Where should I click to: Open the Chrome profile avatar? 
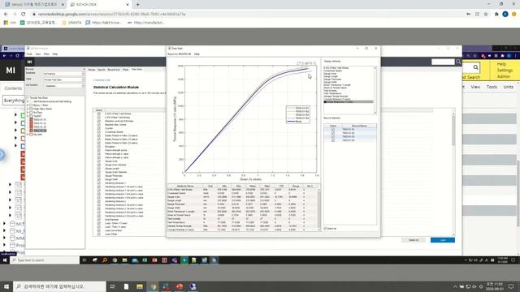point(505,15)
